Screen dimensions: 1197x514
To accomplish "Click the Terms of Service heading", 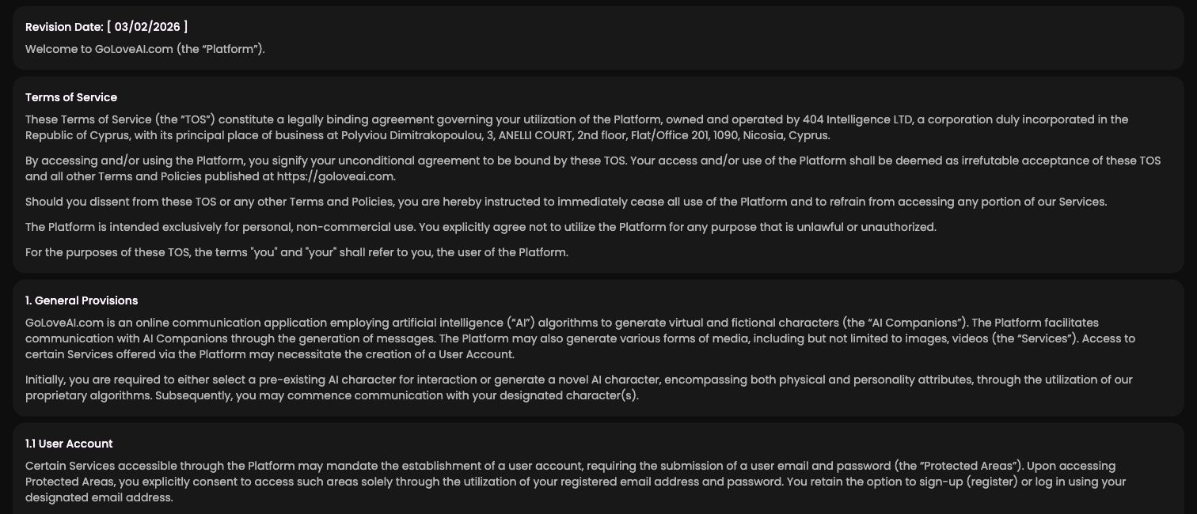I will click(71, 97).
